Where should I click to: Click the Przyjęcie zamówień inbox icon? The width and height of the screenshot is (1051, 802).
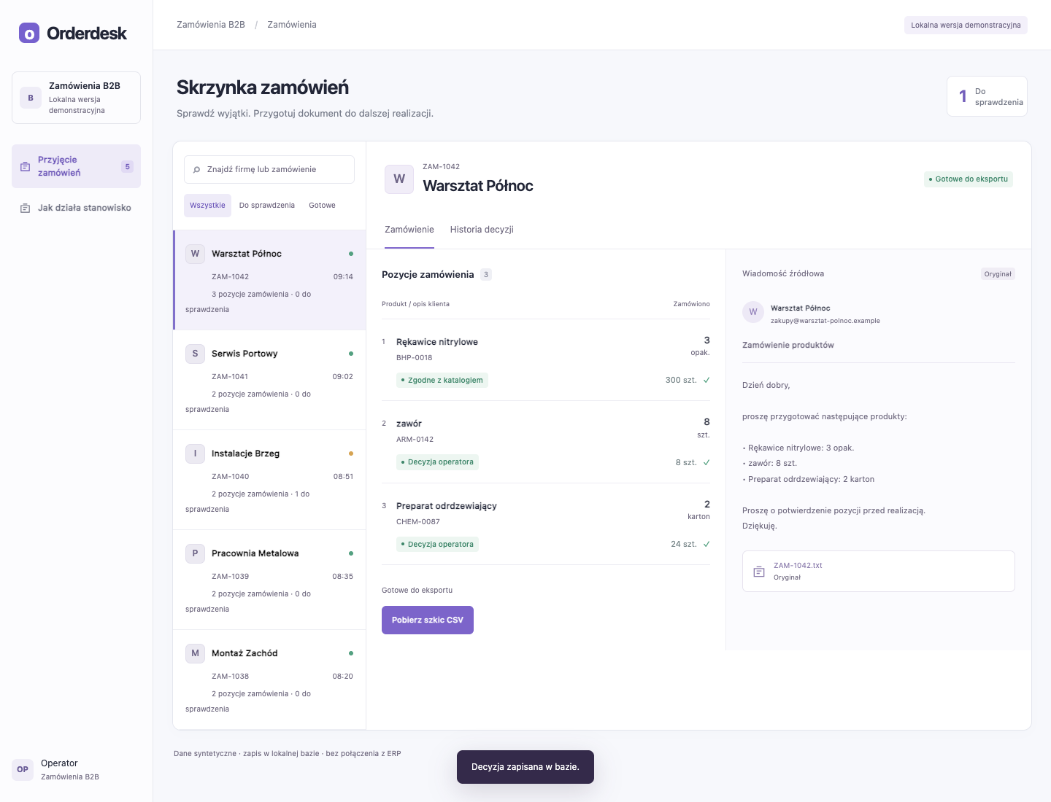[25, 166]
